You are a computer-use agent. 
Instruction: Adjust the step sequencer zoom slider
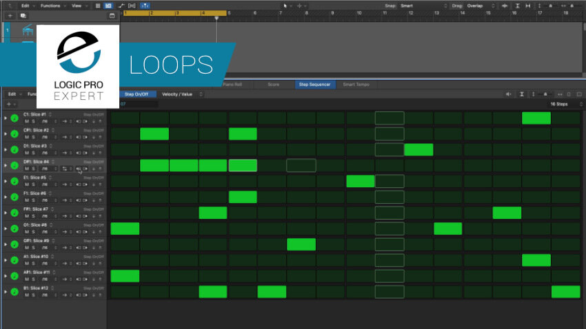pyautogui.click(x=545, y=94)
